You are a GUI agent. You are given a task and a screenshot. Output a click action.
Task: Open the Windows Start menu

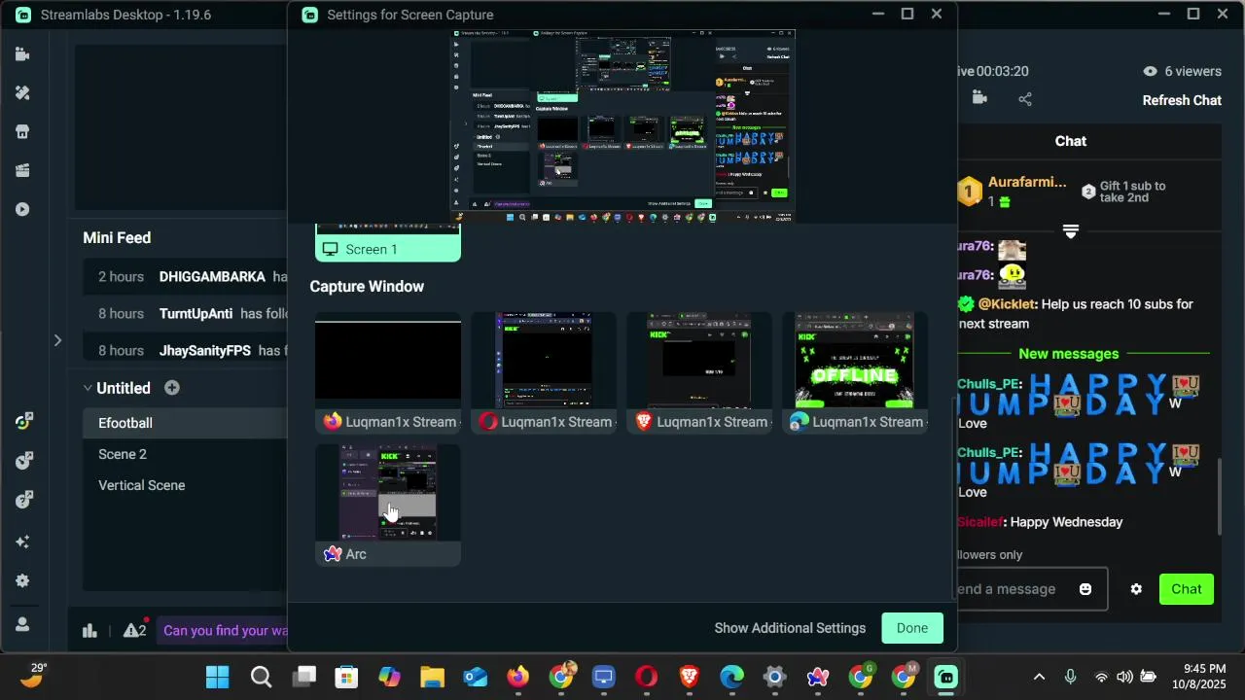[218, 677]
